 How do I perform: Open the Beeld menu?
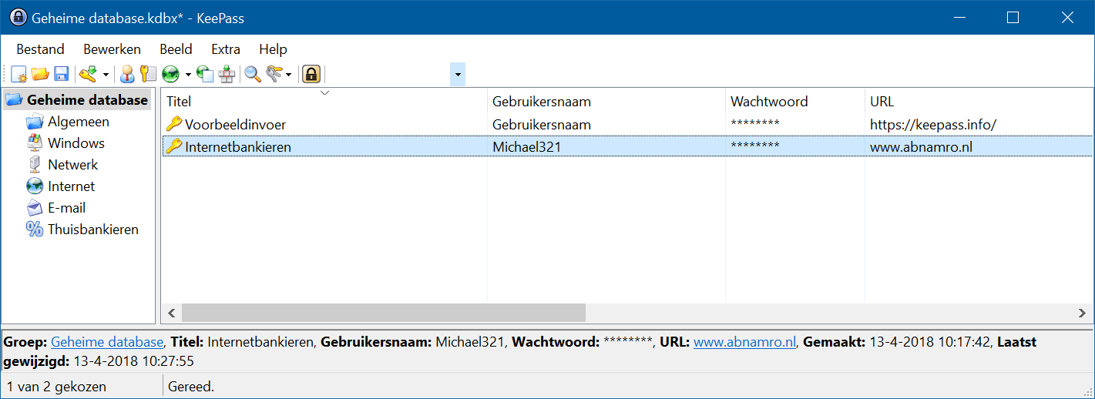[176, 49]
